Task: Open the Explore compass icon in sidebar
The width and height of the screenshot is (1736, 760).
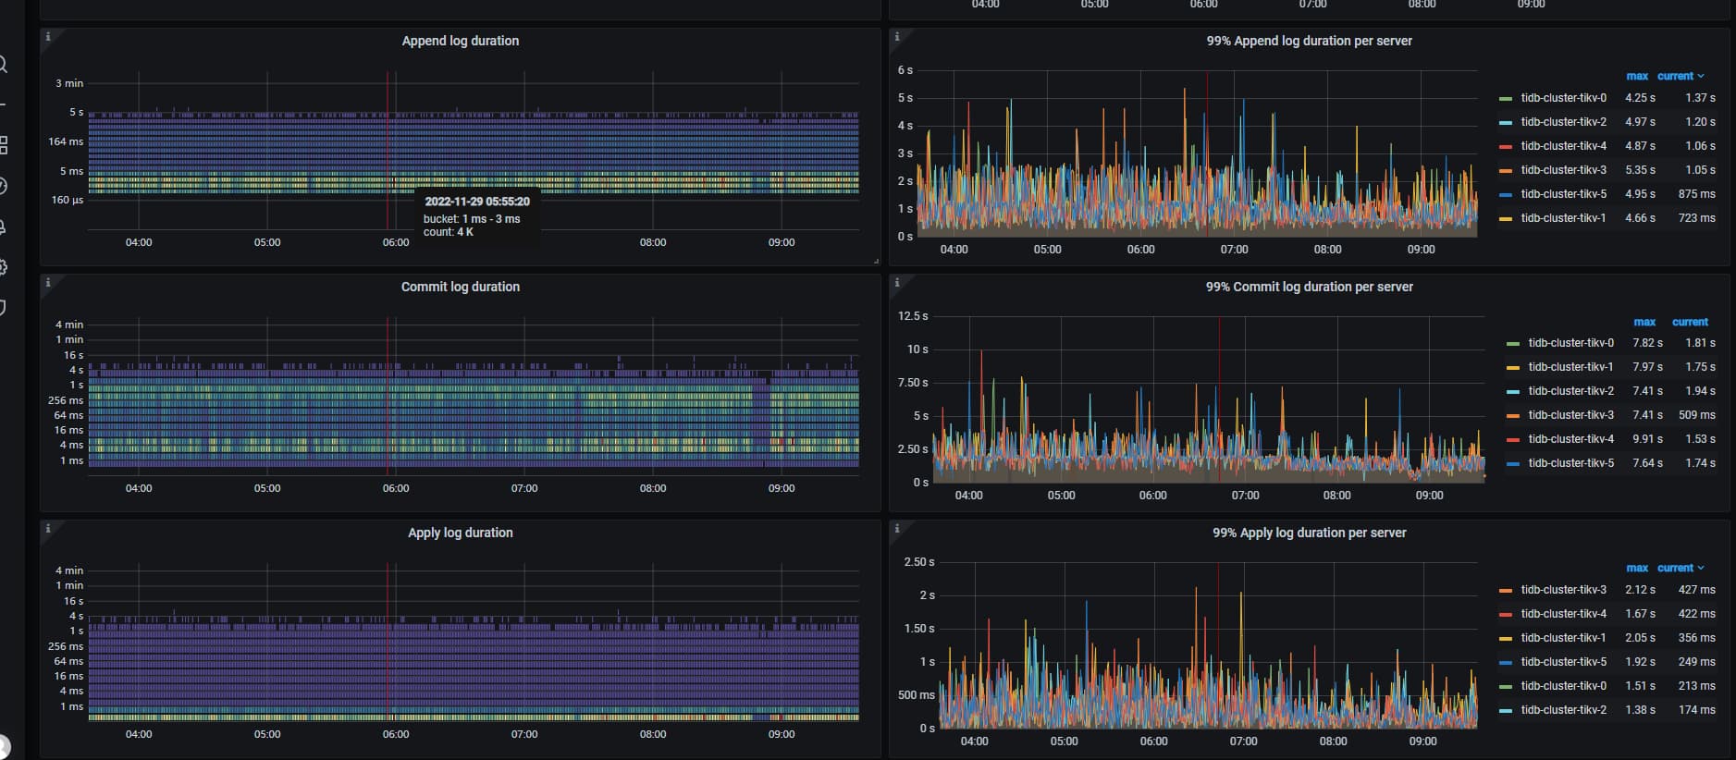Action: 4,186
